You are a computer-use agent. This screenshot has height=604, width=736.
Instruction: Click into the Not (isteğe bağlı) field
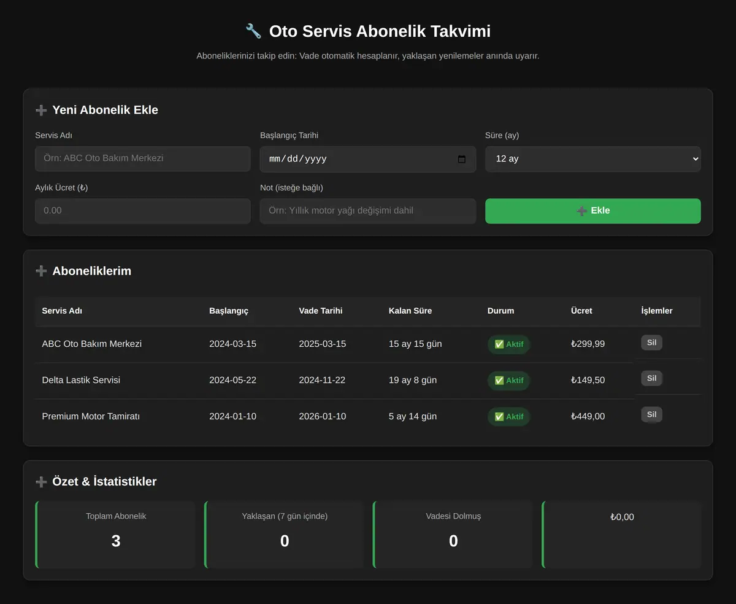tap(368, 211)
